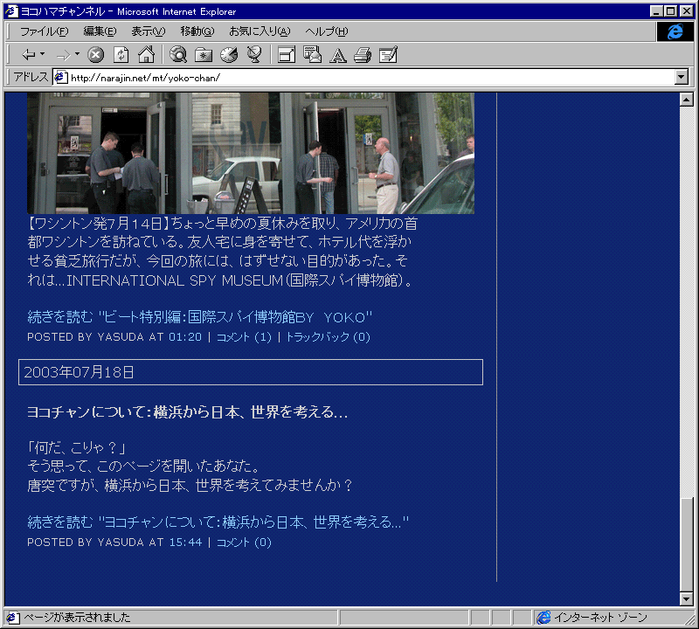Click the Stop loading button

point(95,55)
